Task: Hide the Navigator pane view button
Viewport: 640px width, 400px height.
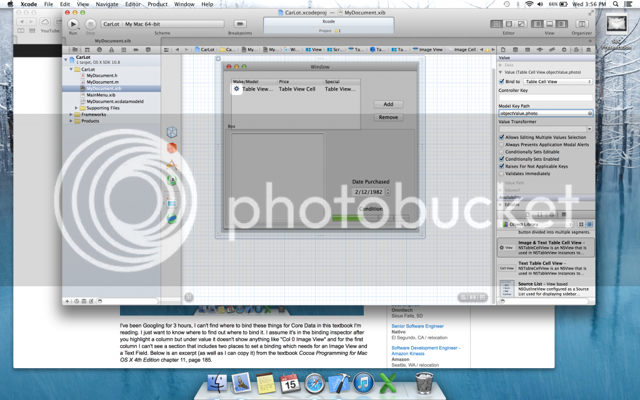Action: pyautogui.click(x=537, y=24)
